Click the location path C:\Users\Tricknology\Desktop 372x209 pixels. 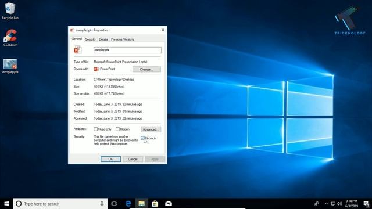(114, 80)
